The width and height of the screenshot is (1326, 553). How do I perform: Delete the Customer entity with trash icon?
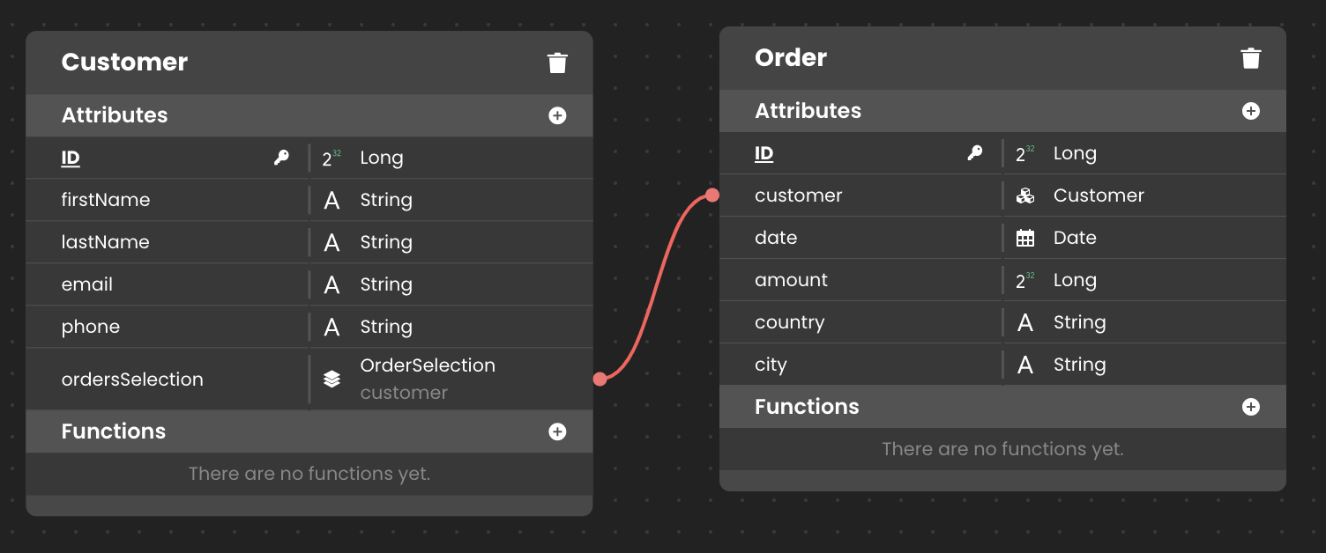[557, 63]
